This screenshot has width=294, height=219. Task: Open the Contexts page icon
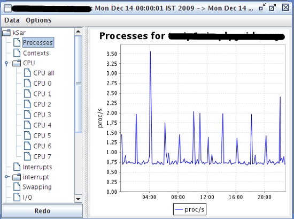[x=17, y=53]
